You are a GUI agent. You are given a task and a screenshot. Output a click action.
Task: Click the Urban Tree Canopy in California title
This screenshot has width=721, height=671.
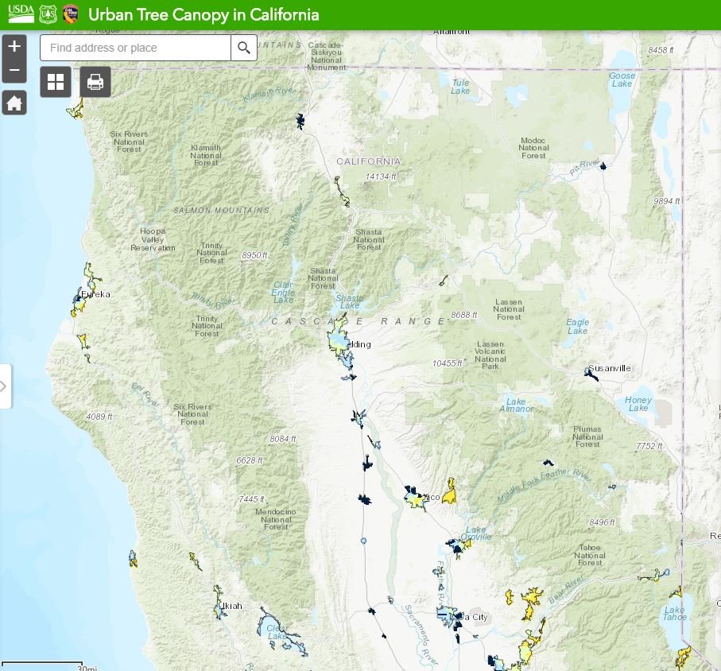click(x=204, y=15)
